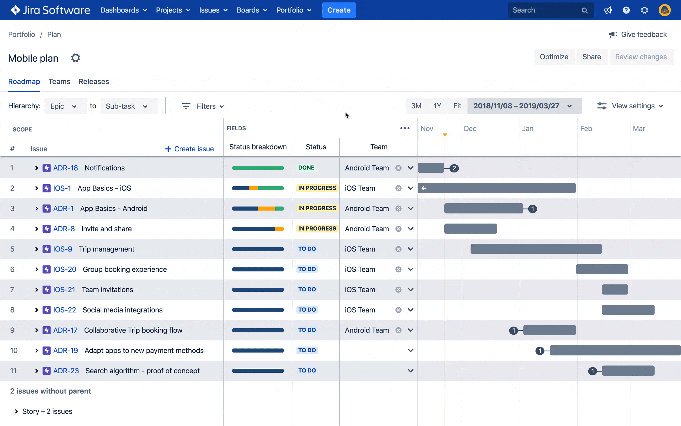Open the Epic hierarchy dropdown
Viewport: 681px width, 426px height.
(x=65, y=106)
